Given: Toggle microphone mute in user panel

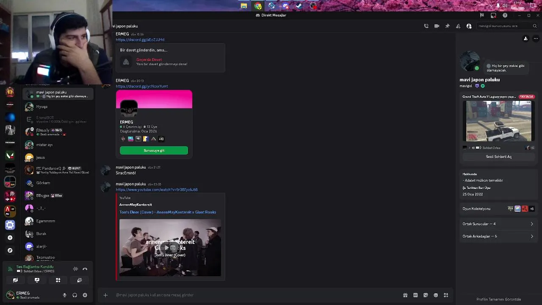Looking at the screenshot, I should click(x=64, y=295).
